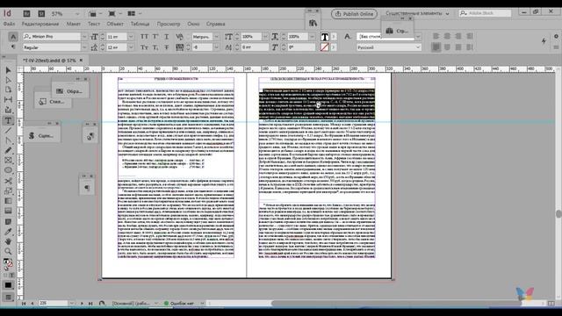Open the 12 pt leading dropdown

[131, 47]
